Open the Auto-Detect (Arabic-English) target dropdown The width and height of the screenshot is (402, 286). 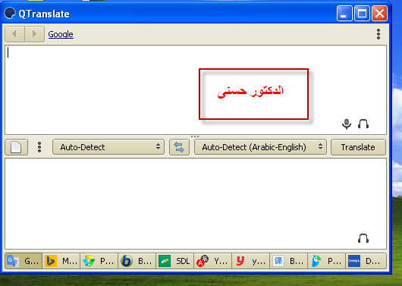(x=260, y=147)
